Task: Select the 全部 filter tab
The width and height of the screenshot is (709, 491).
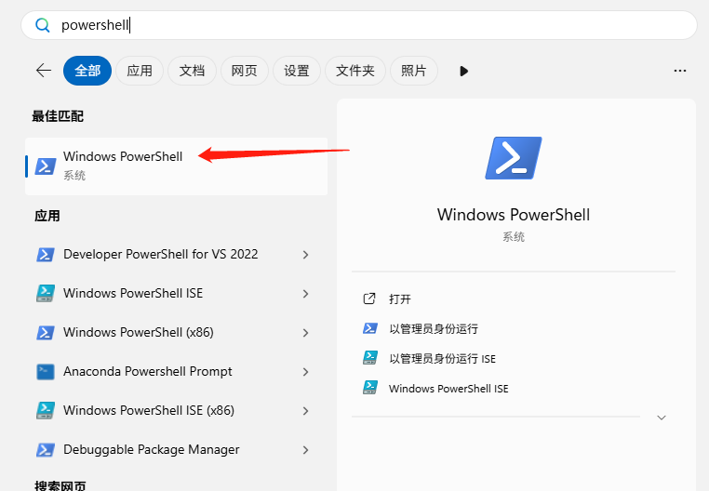Action: pos(87,71)
